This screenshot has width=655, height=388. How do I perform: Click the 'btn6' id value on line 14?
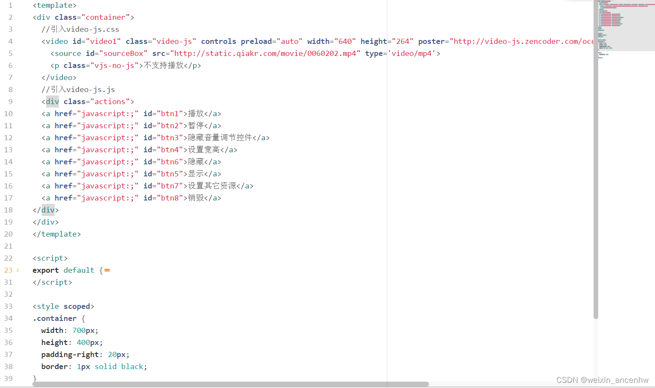pyautogui.click(x=170, y=162)
